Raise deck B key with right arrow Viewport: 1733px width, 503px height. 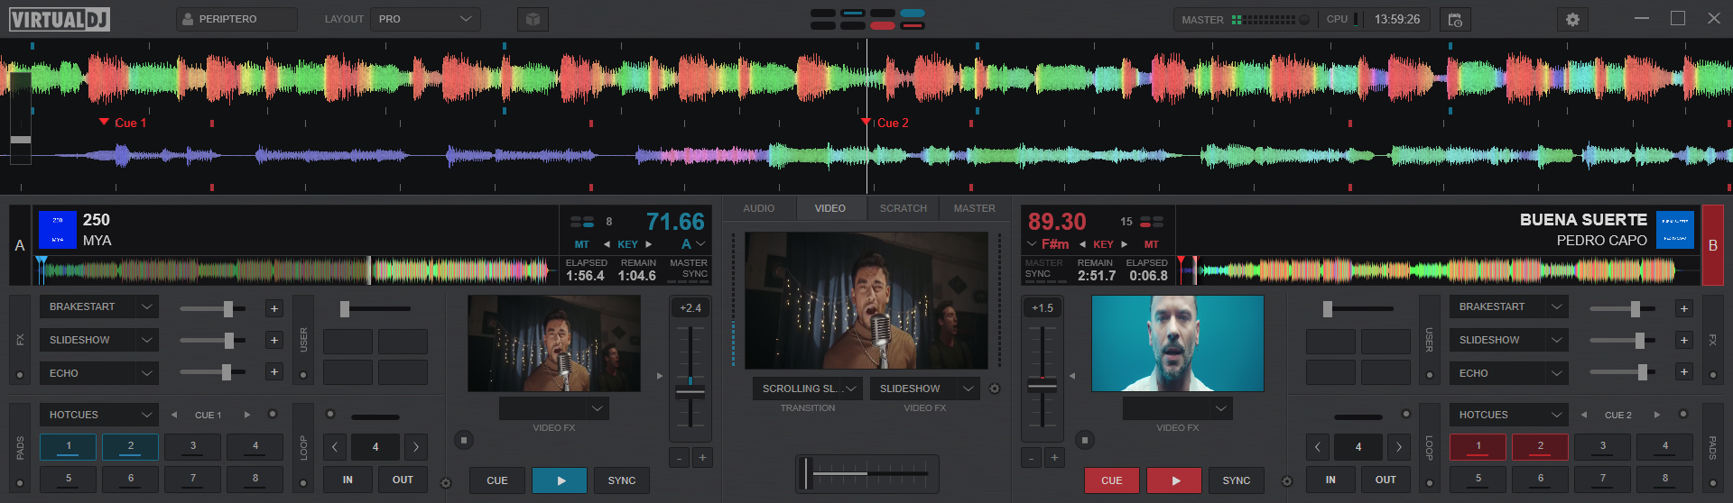(1125, 244)
